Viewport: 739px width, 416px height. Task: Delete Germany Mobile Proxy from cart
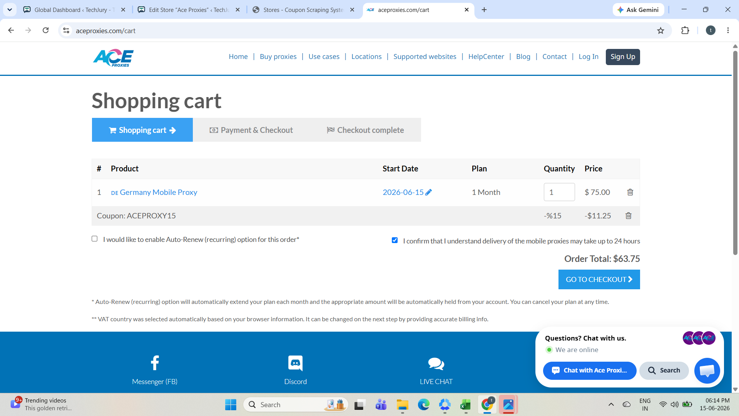click(630, 192)
